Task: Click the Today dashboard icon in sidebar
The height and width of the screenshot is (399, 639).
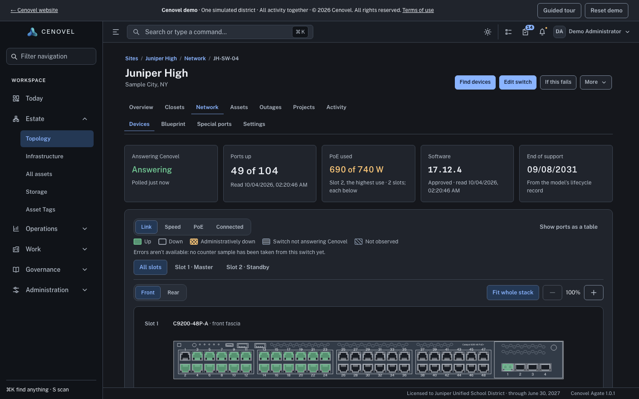Action: click(x=16, y=98)
